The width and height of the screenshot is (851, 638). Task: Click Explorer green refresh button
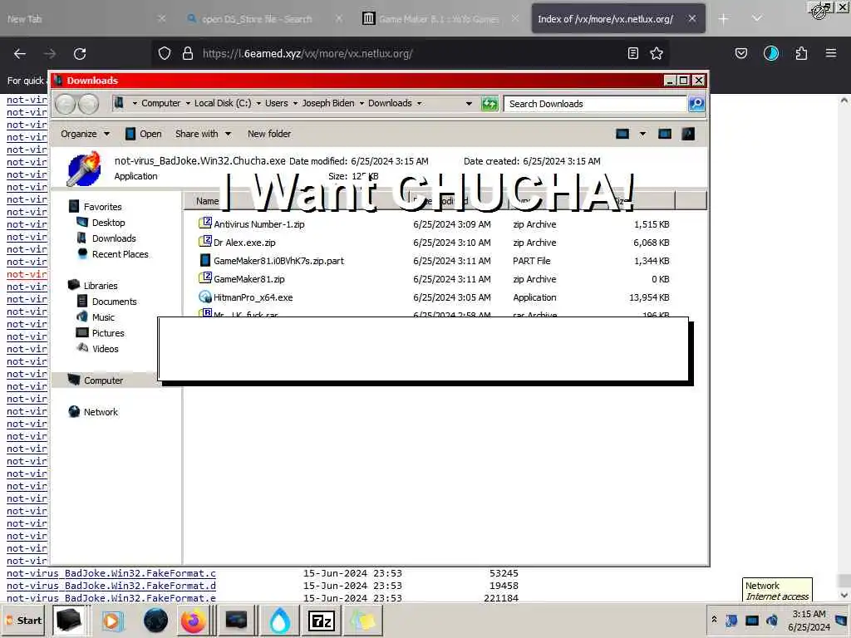[x=489, y=104]
